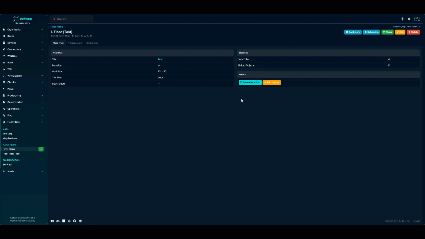The image size is (425, 239).
Task: Bookmark this floor plan
Action: (353, 32)
